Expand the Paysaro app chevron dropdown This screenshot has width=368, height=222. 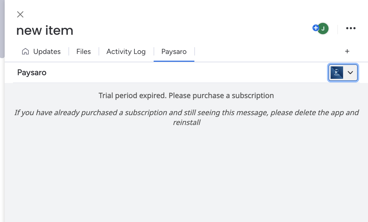350,73
